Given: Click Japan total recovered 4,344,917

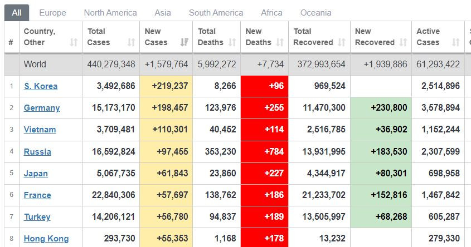Looking at the screenshot, I should [x=326, y=173].
